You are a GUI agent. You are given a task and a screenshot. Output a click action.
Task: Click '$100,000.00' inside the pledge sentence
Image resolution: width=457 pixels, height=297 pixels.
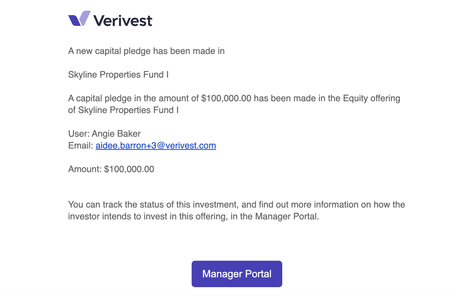(x=226, y=98)
